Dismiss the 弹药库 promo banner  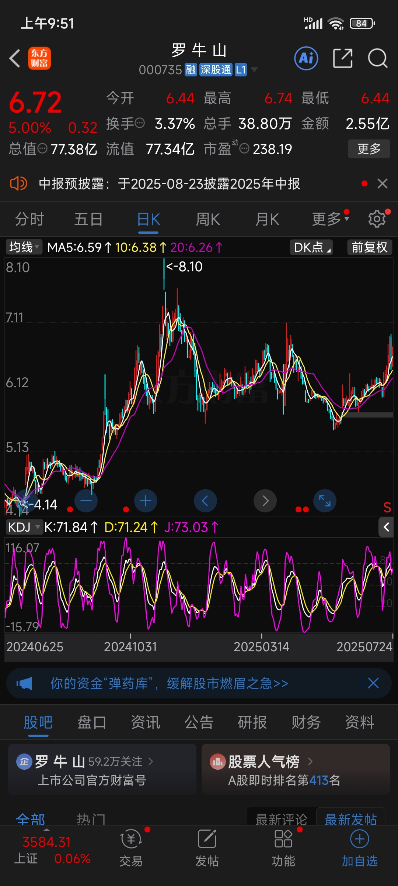point(373,683)
